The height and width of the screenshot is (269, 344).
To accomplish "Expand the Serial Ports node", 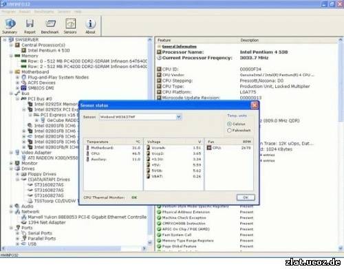I will pos(17,233).
